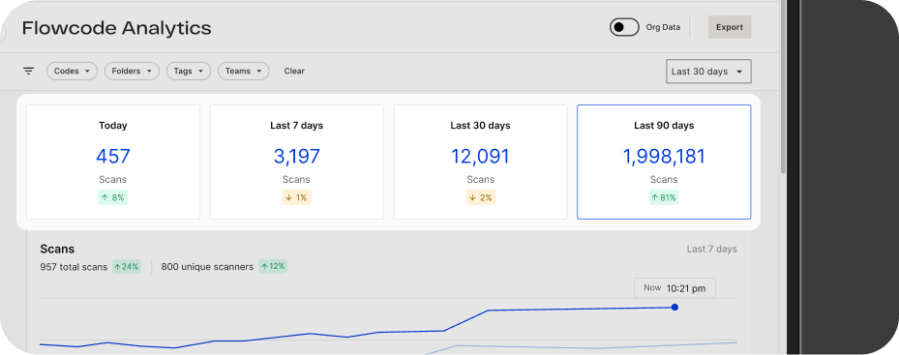The width and height of the screenshot is (899, 355).
Task: Click the filter lines icon
Action: tap(29, 72)
